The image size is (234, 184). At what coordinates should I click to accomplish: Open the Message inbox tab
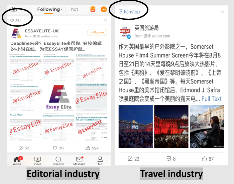coord(79,161)
